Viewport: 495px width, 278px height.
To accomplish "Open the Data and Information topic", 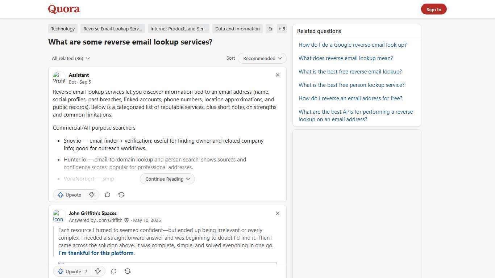I will (x=237, y=29).
